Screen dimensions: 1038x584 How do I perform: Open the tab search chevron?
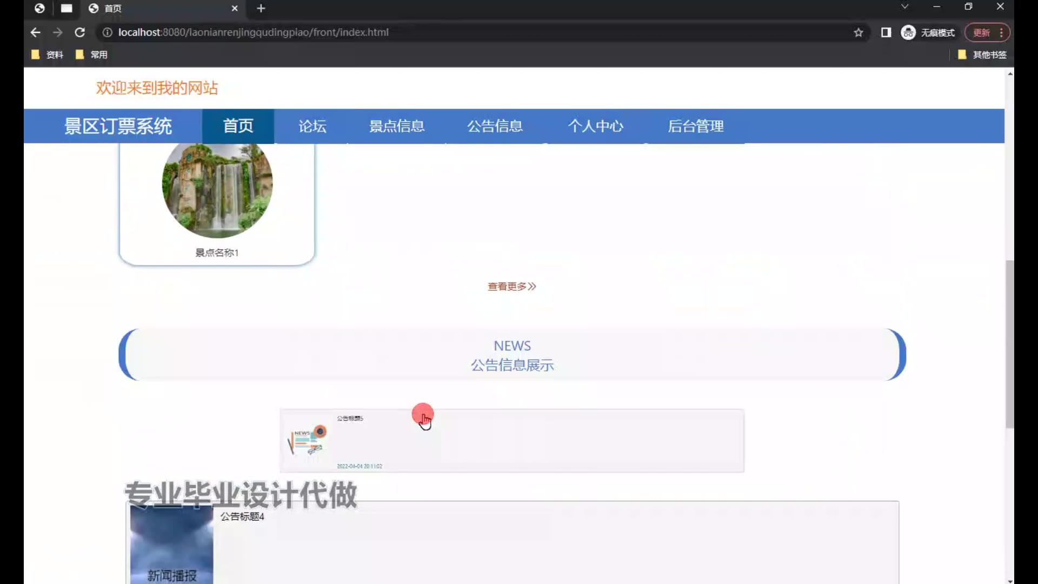coord(904,6)
